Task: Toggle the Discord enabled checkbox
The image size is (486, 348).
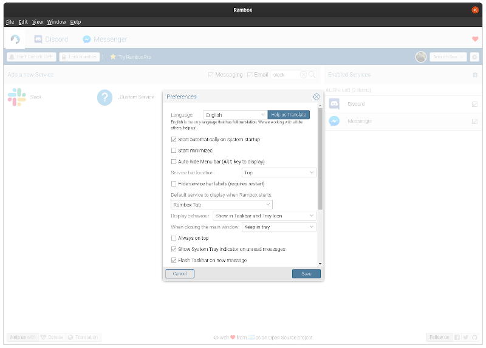Action: pyautogui.click(x=474, y=104)
